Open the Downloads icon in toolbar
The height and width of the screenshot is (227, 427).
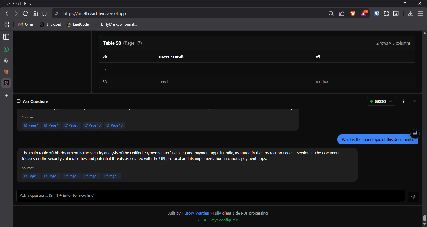click(x=411, y=13)
